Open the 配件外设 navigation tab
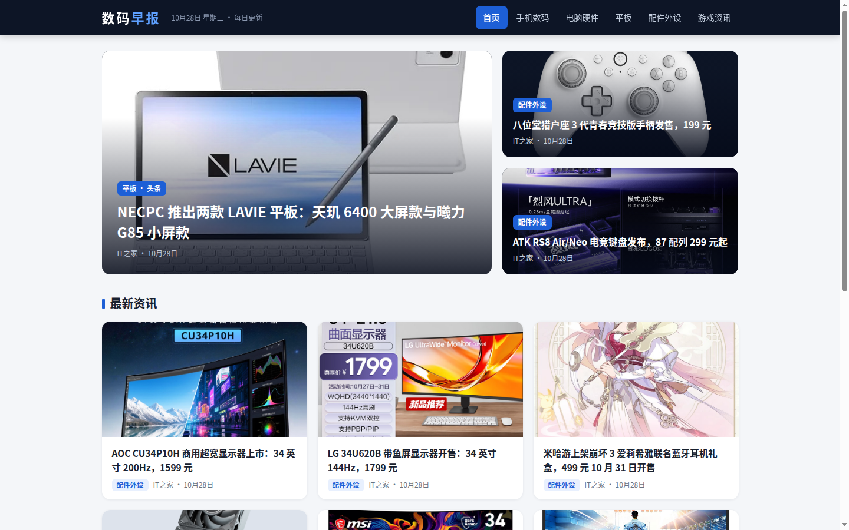This screenshot has height=530, width=849. [x=664, y=18]
